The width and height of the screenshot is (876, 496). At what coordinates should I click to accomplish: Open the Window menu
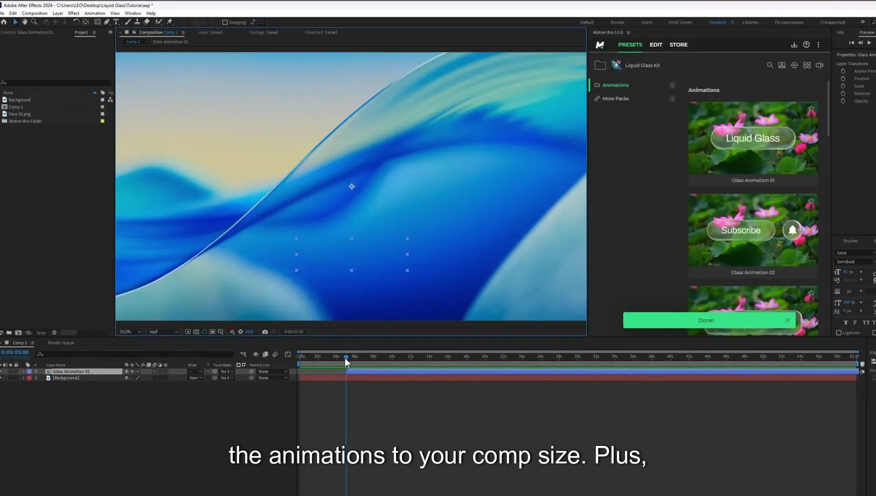tap(133, 13)
